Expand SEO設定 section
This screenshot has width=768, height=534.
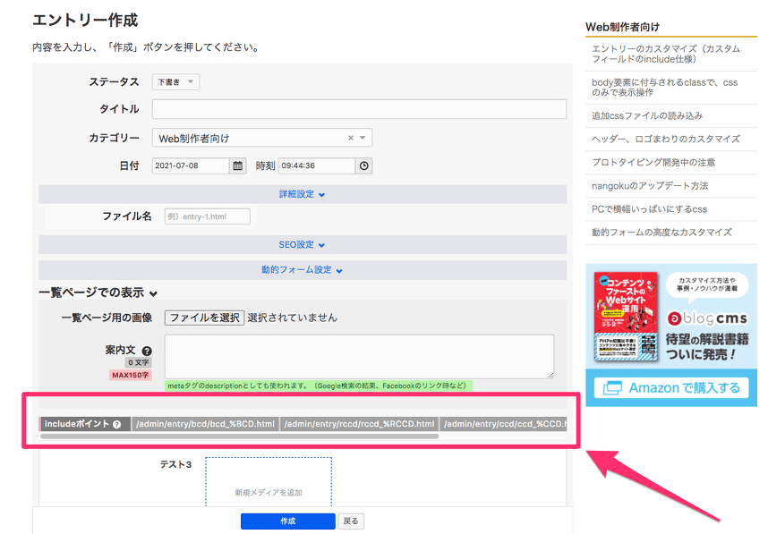pyautogui.click(x=302, y=244)
